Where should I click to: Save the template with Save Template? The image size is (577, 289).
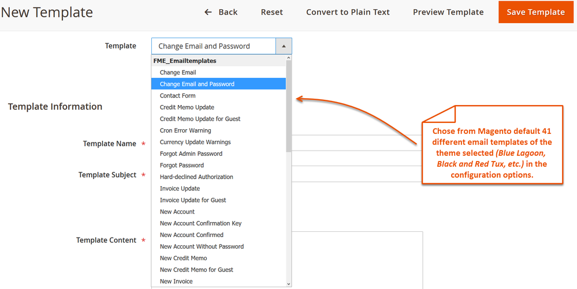pos(535,12)
